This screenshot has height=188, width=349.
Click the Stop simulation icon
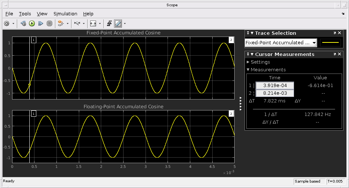[49, 23]
